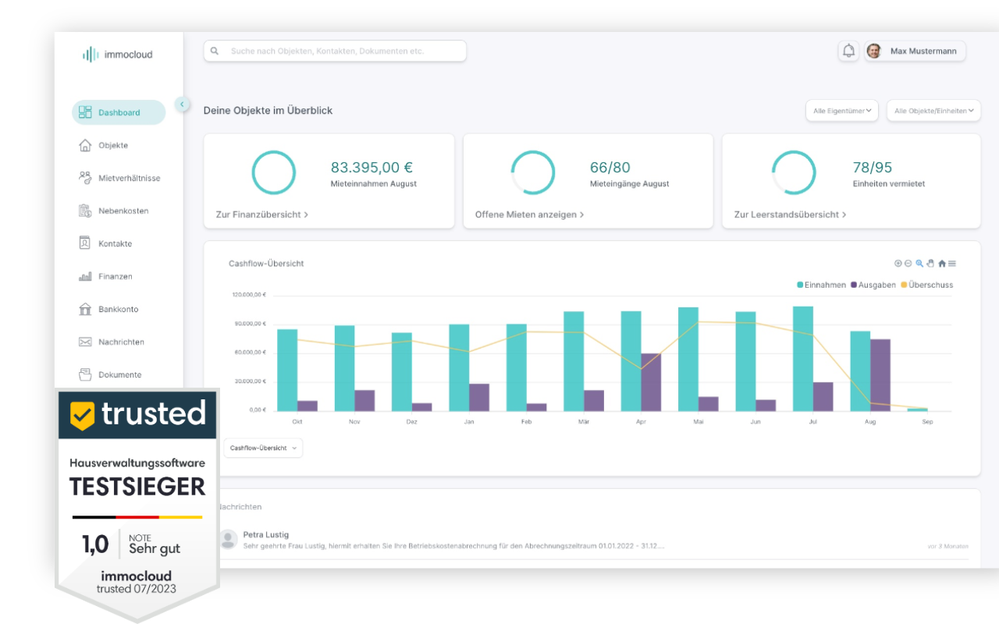Click Zur Leerstandsübersicht link

pos(790,214)
